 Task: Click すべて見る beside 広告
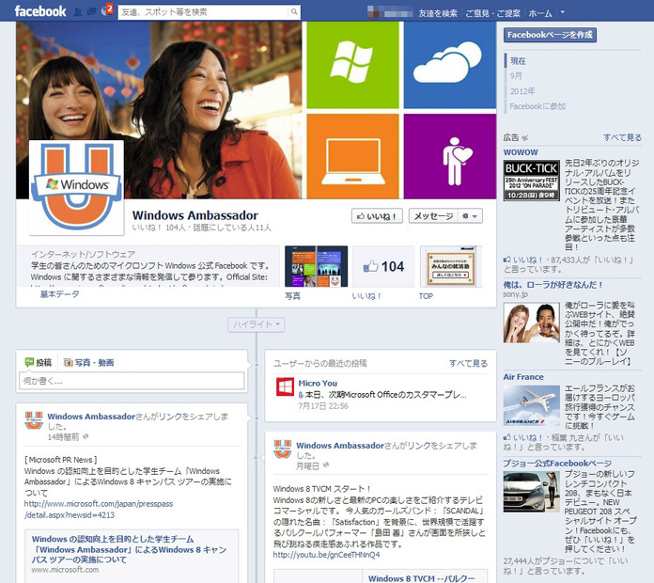622,137
